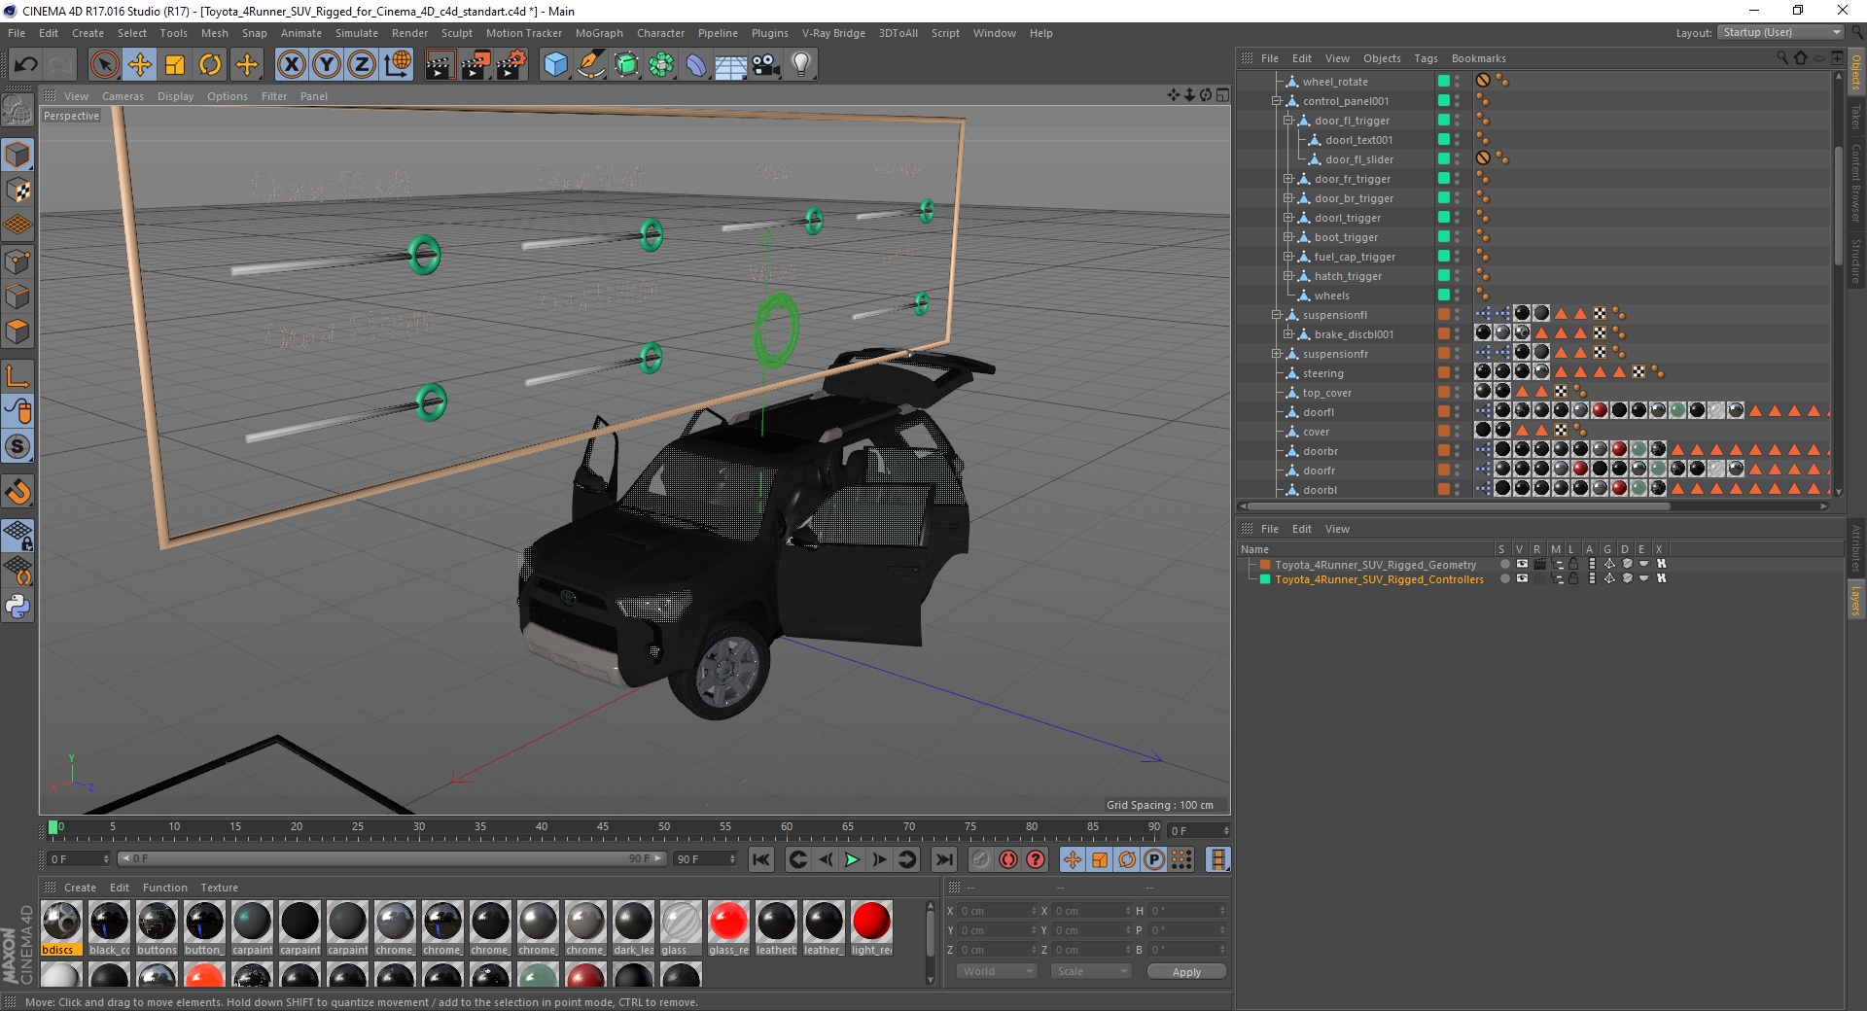The image size is (1867, 1011).
Task: Click the Record Active Objects button
Action: pyautogui.click(x=981, y=859)
